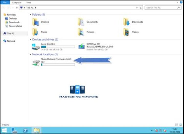184x134 pixels.
Task: Open the Videos folder
Action: point(126,32)
